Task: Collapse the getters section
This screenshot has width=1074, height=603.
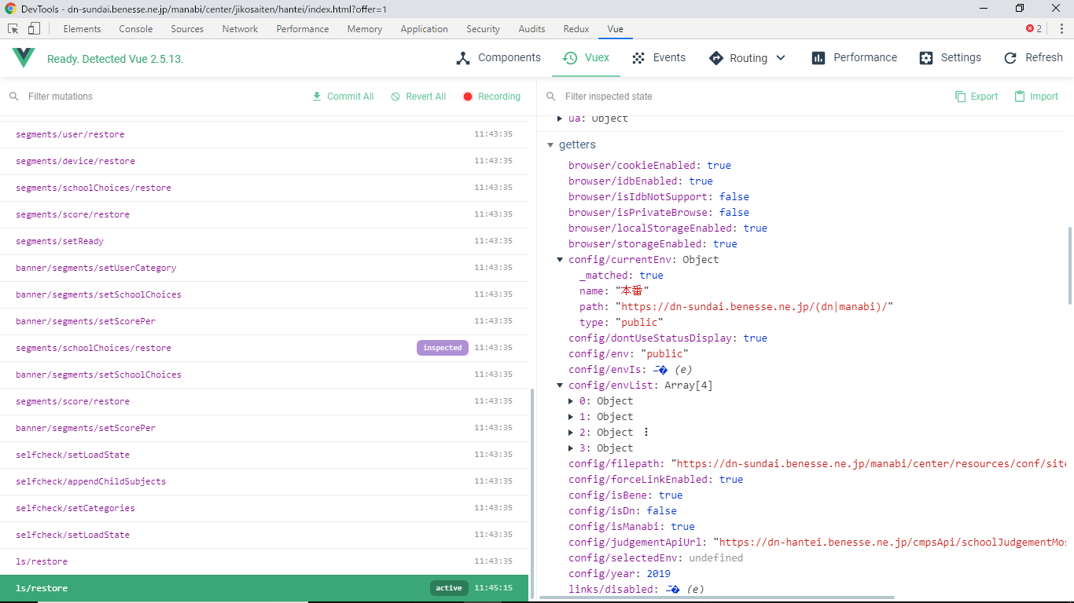Action: point(551,145)
